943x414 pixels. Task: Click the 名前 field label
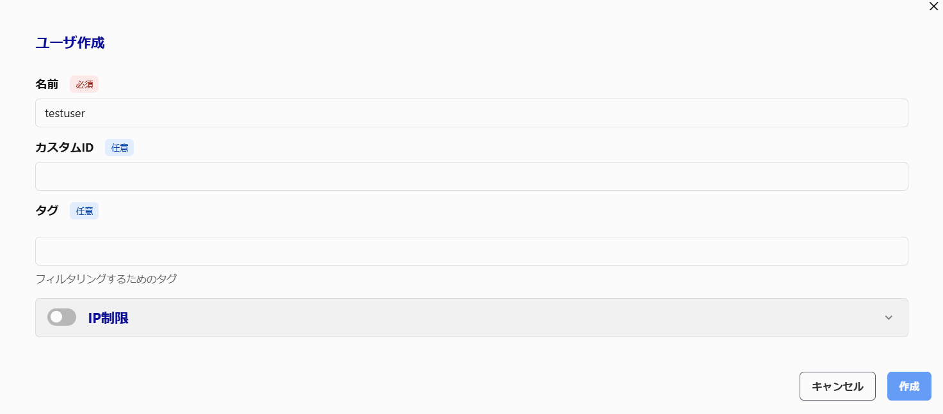coord(47,84)
